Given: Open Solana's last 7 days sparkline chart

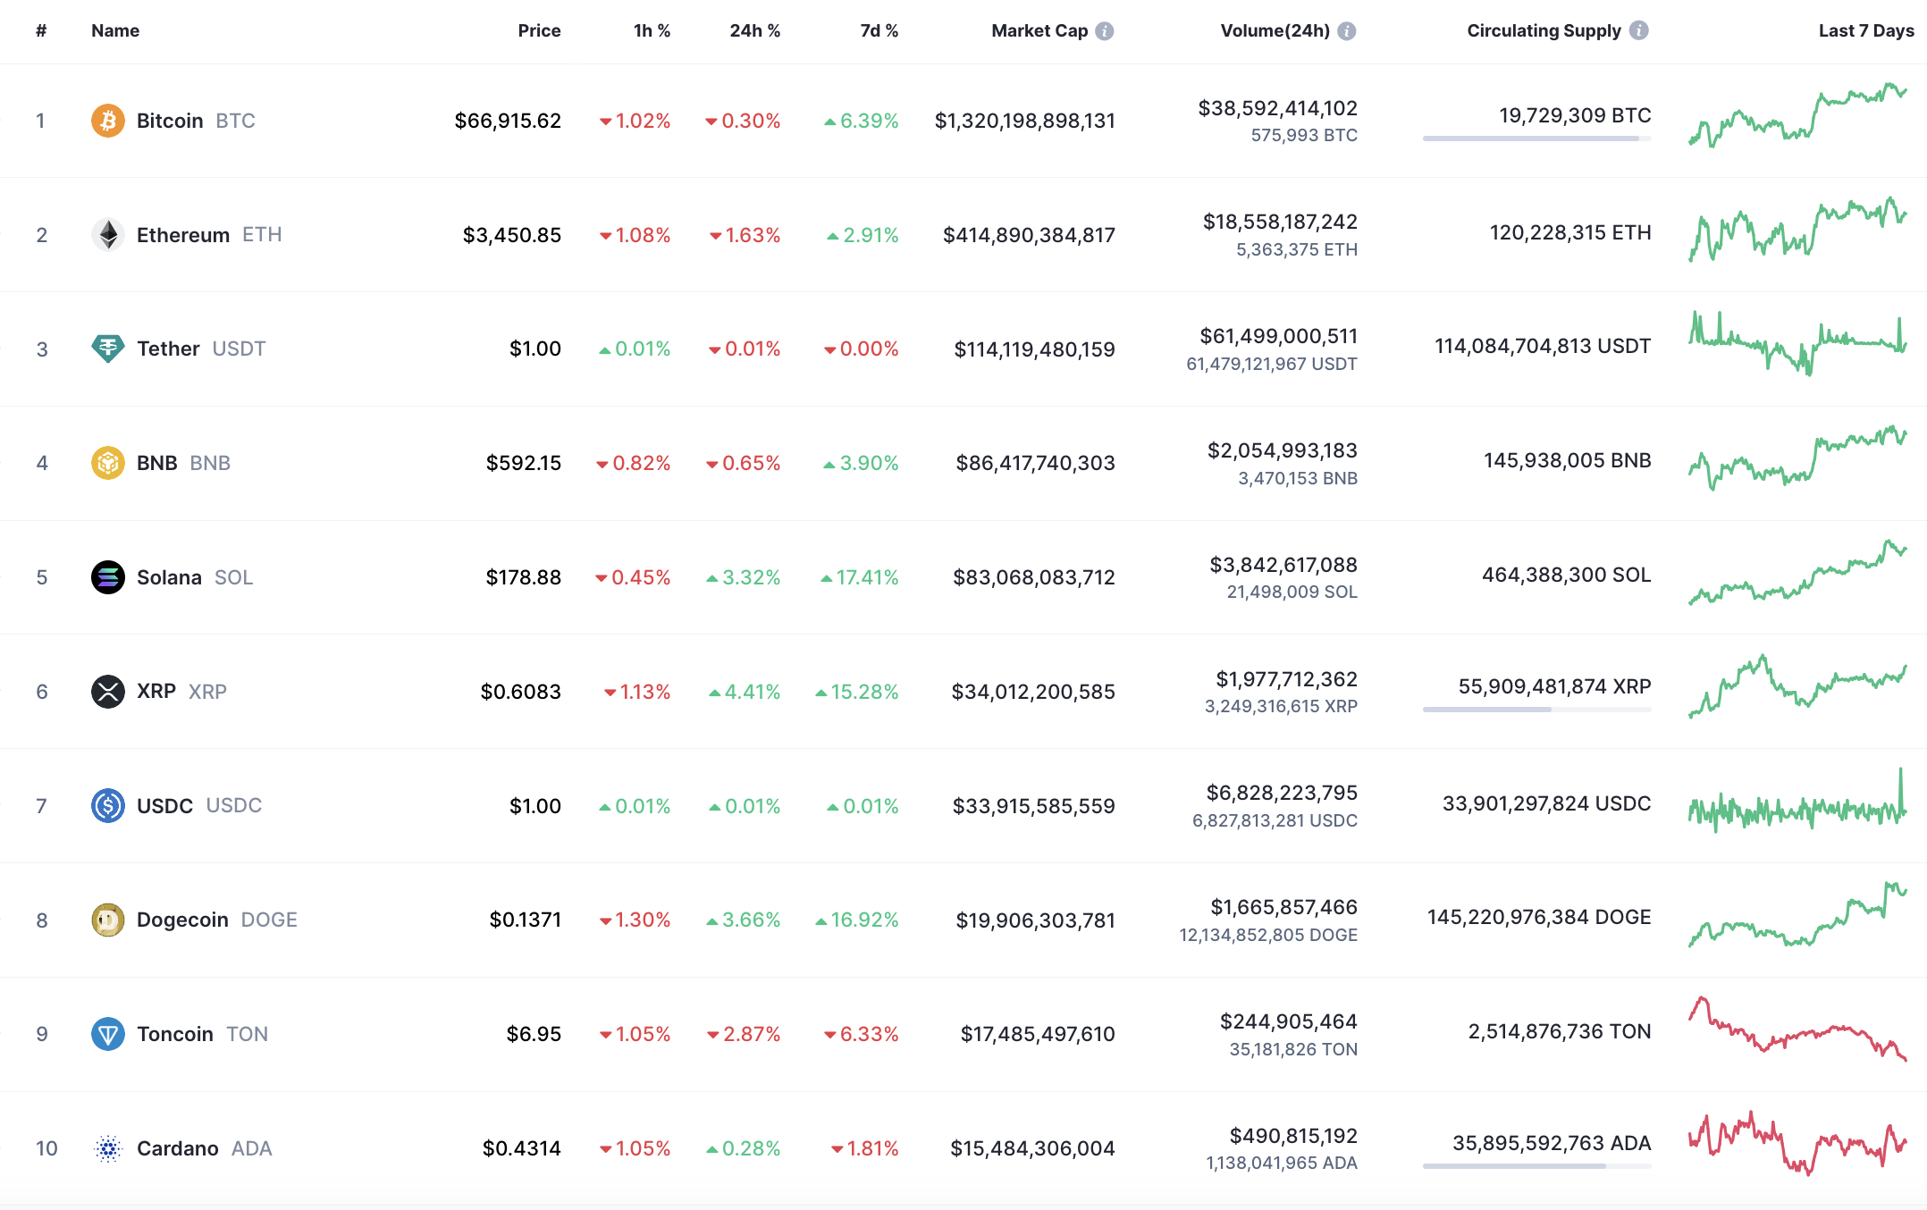Looking at the screenshot, I should click(x=1797, y=573).
